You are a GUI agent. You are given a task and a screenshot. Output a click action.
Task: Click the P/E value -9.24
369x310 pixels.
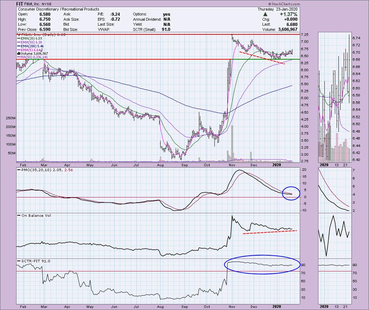click(115, 14)
